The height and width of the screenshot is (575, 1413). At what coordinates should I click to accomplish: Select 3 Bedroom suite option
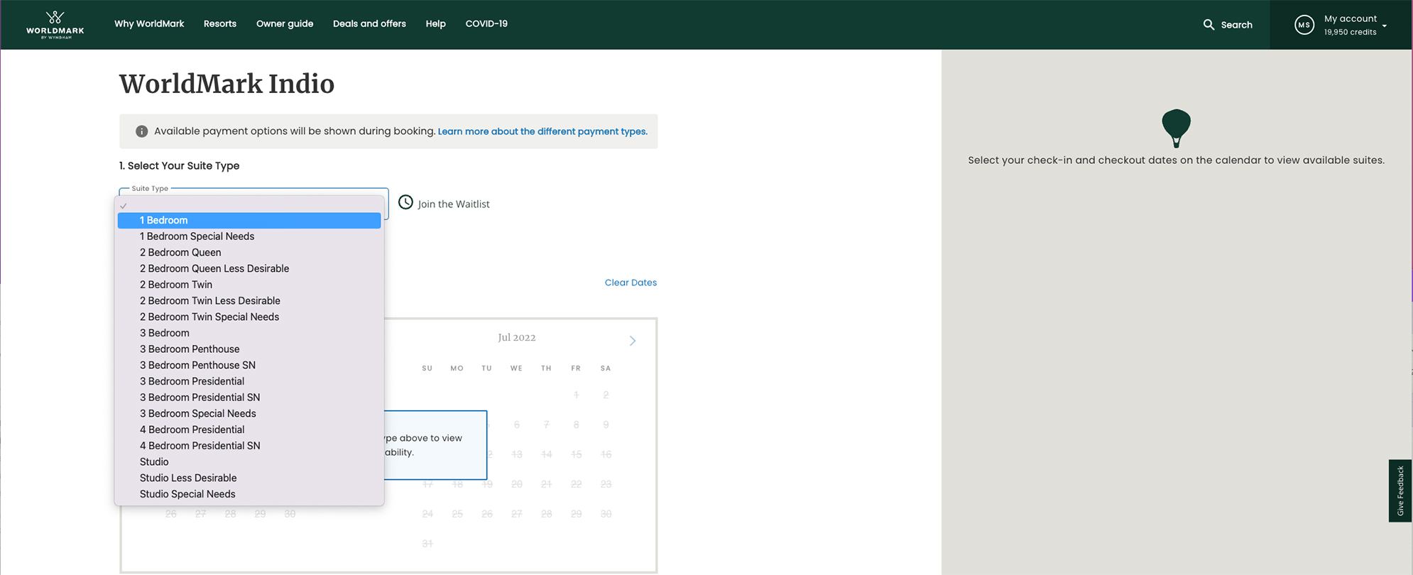249,333
